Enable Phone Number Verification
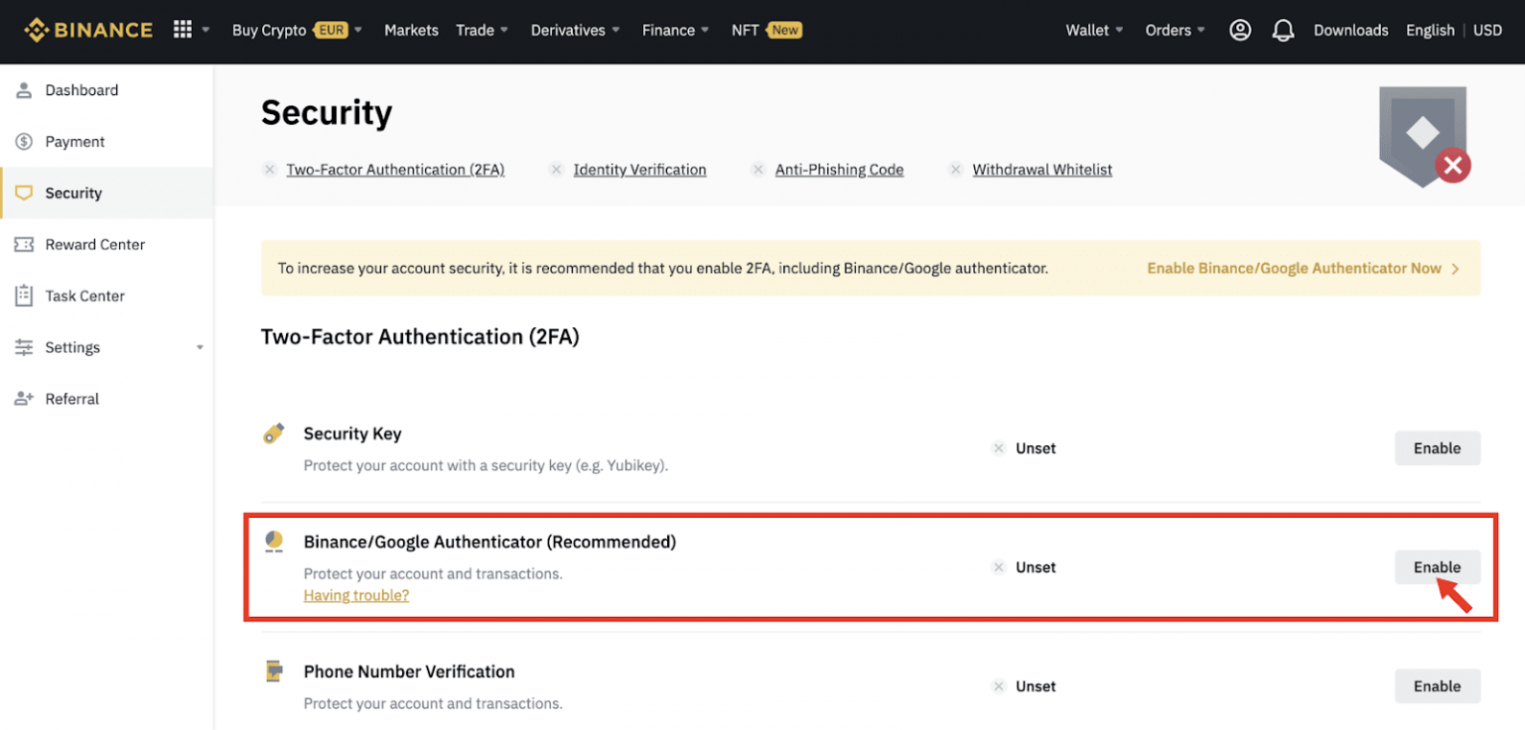1525x730 pixels. click(1437, 685)
